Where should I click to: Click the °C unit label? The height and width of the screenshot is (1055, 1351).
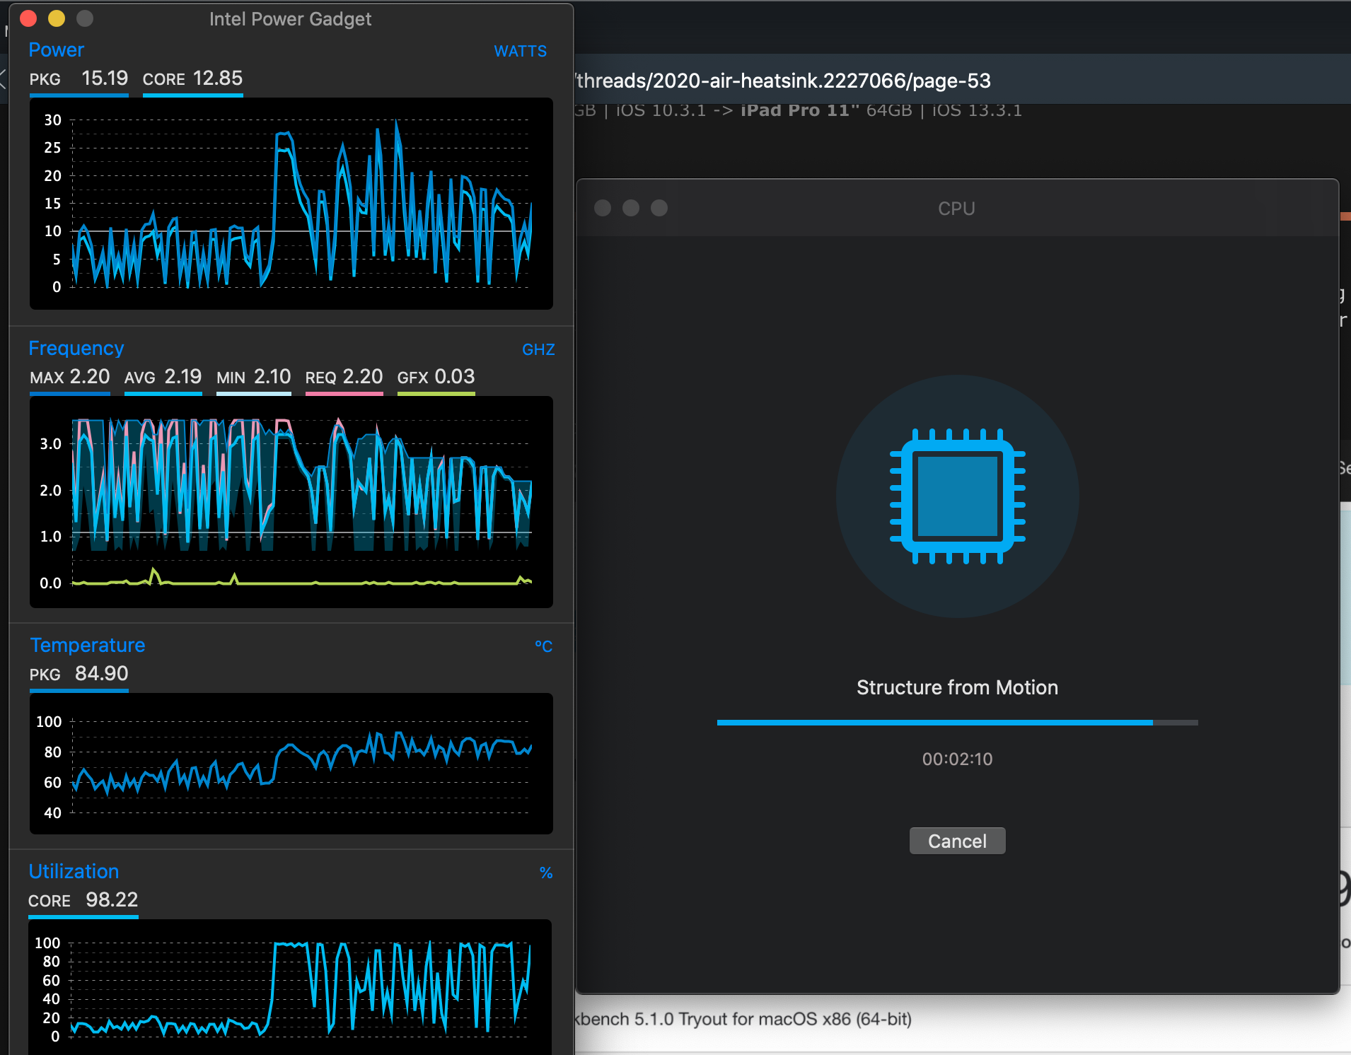(543, 646)
